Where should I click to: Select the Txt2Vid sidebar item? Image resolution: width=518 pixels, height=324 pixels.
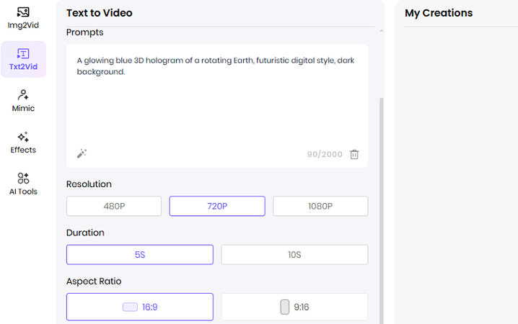[23, 59]
